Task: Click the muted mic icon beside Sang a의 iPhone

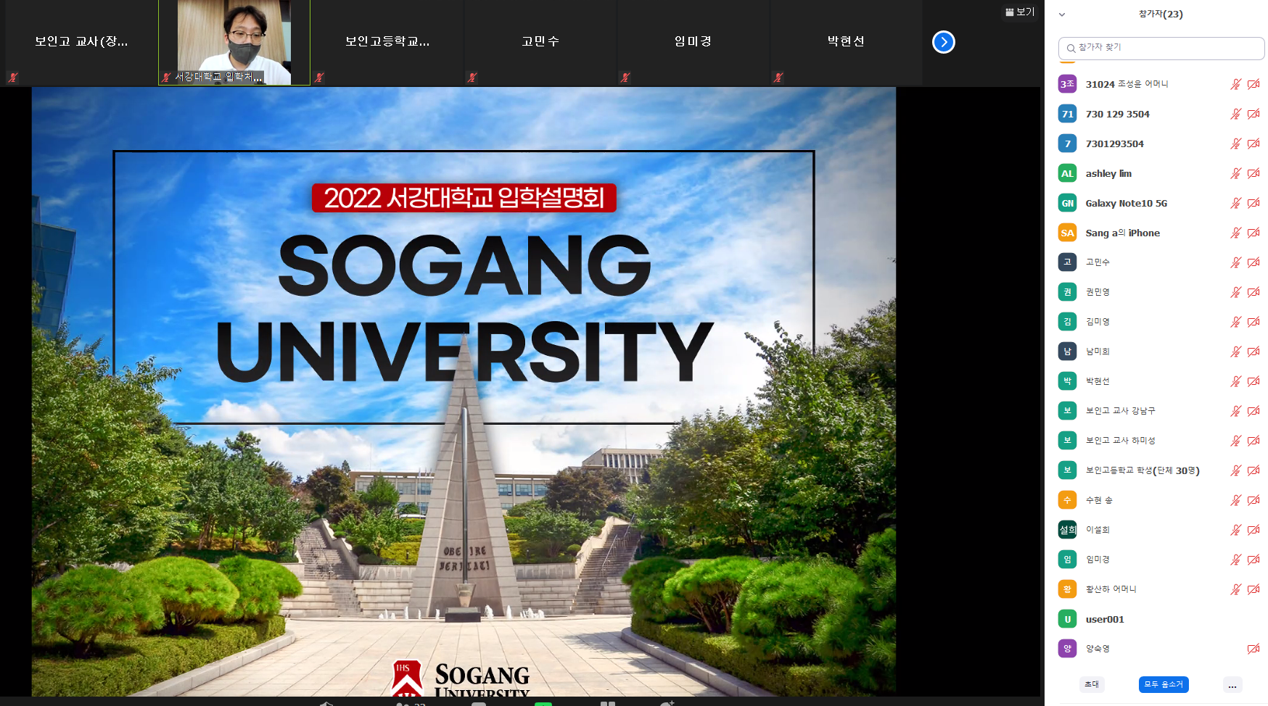Action: tap(1235, 233)
